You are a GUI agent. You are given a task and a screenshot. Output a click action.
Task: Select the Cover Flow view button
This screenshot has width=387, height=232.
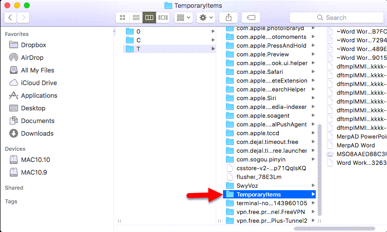coord(163,18)
